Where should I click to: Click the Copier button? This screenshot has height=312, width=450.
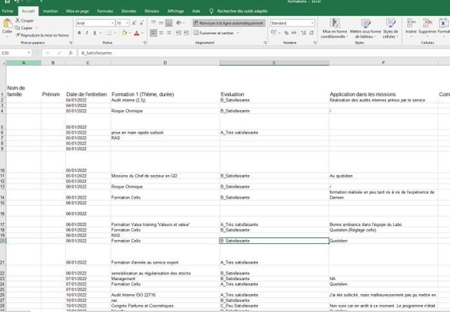(24, 28)
